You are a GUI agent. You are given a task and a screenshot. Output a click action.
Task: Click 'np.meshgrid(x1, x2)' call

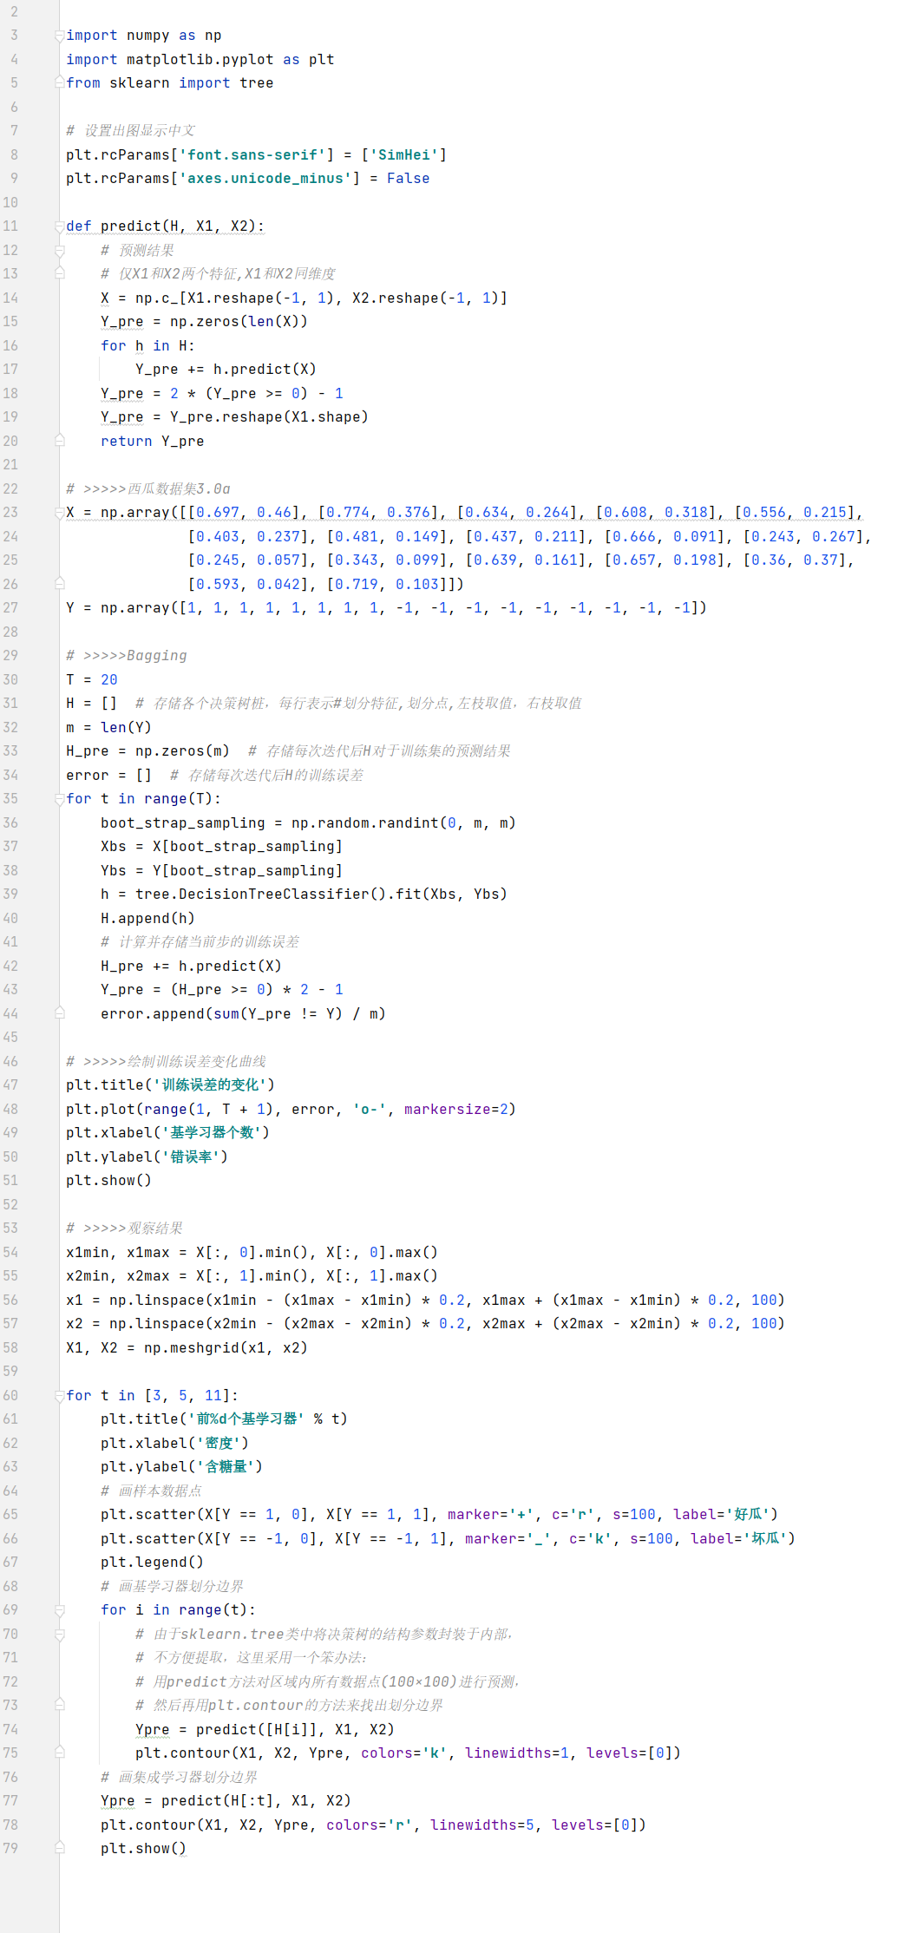(x=226, y=1348)
